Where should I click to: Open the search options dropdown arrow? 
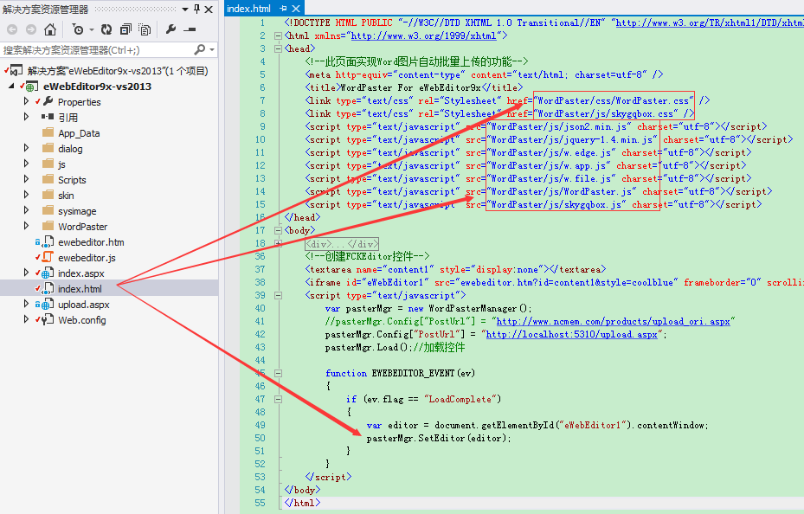point(212,49)
